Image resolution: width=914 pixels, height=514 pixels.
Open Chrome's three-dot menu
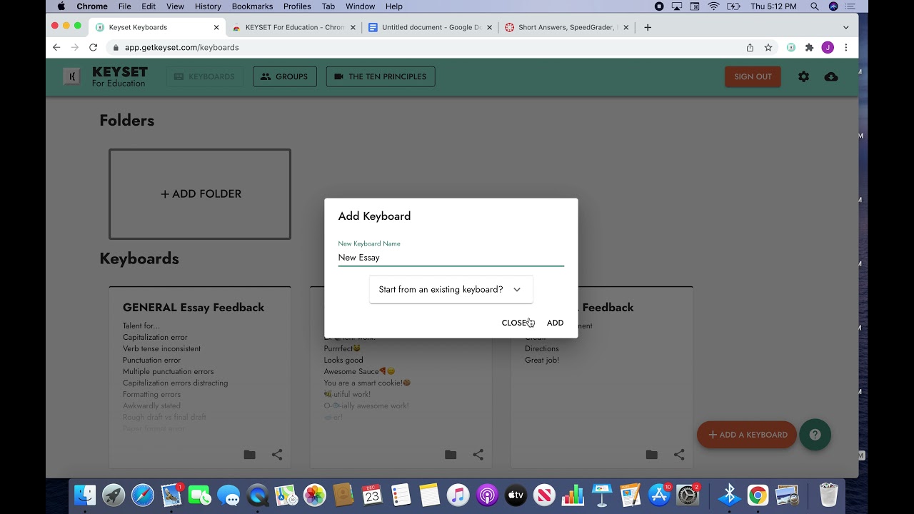[846, 47]
